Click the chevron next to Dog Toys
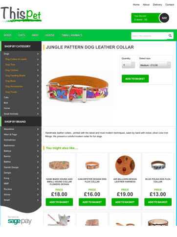The width and height of the screenshot is (177, 237). [x=38, y=65]
